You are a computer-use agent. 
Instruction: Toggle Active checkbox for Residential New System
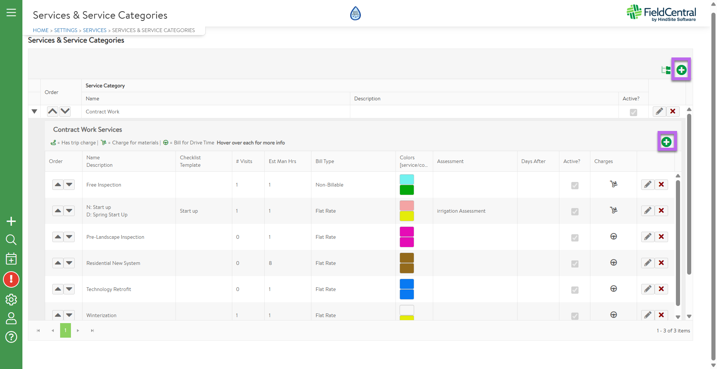click(575, 264)
